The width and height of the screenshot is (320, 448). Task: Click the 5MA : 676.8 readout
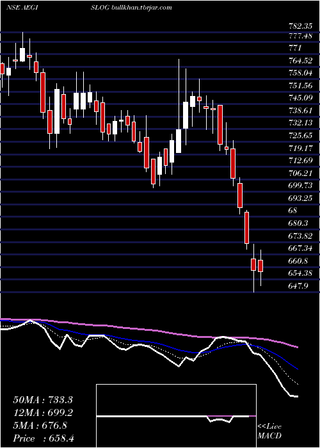[x=40, y=426]
